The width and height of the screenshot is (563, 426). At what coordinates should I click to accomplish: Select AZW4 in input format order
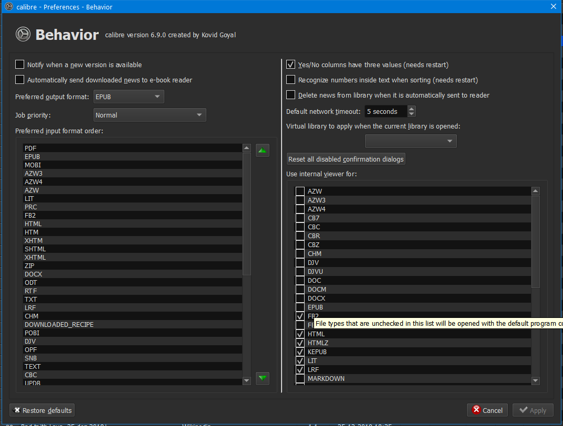[132, 182]
